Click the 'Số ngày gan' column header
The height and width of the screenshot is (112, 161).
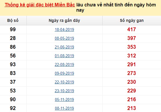point(132,20)
